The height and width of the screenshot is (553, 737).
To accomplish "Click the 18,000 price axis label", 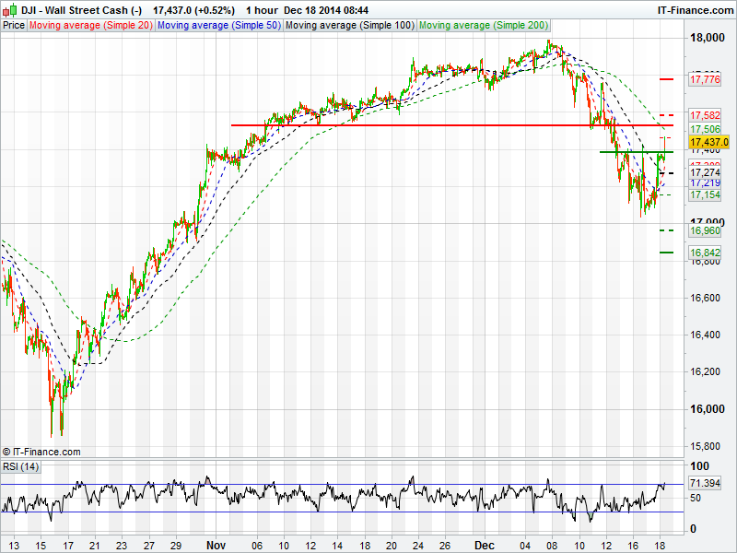I will 708,38.
